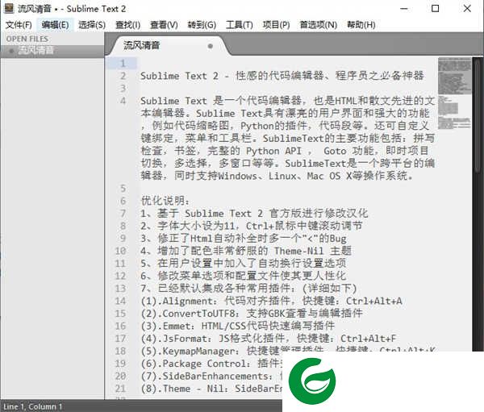Screen dimensions: 484x412
Task: Click the '(2).ConvertToUTF8' plugin line
Action: tap(251, 314)
